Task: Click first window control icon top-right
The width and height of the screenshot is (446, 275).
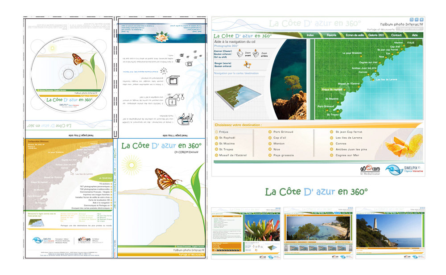Action: pyautogui.click(x=411, y=20)
